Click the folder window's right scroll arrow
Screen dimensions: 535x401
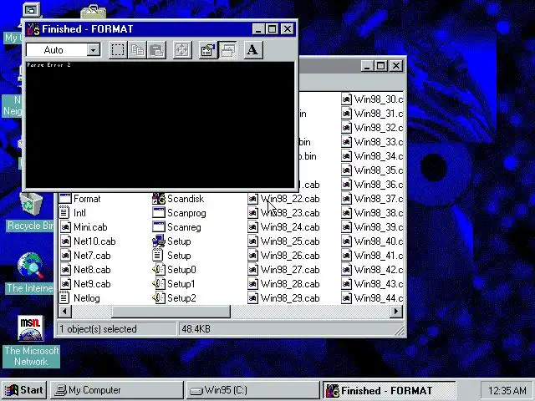tap(395, 312)
